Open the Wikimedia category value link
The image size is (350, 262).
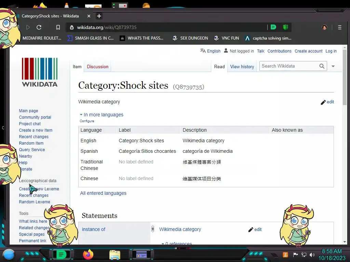click(180, 229)
